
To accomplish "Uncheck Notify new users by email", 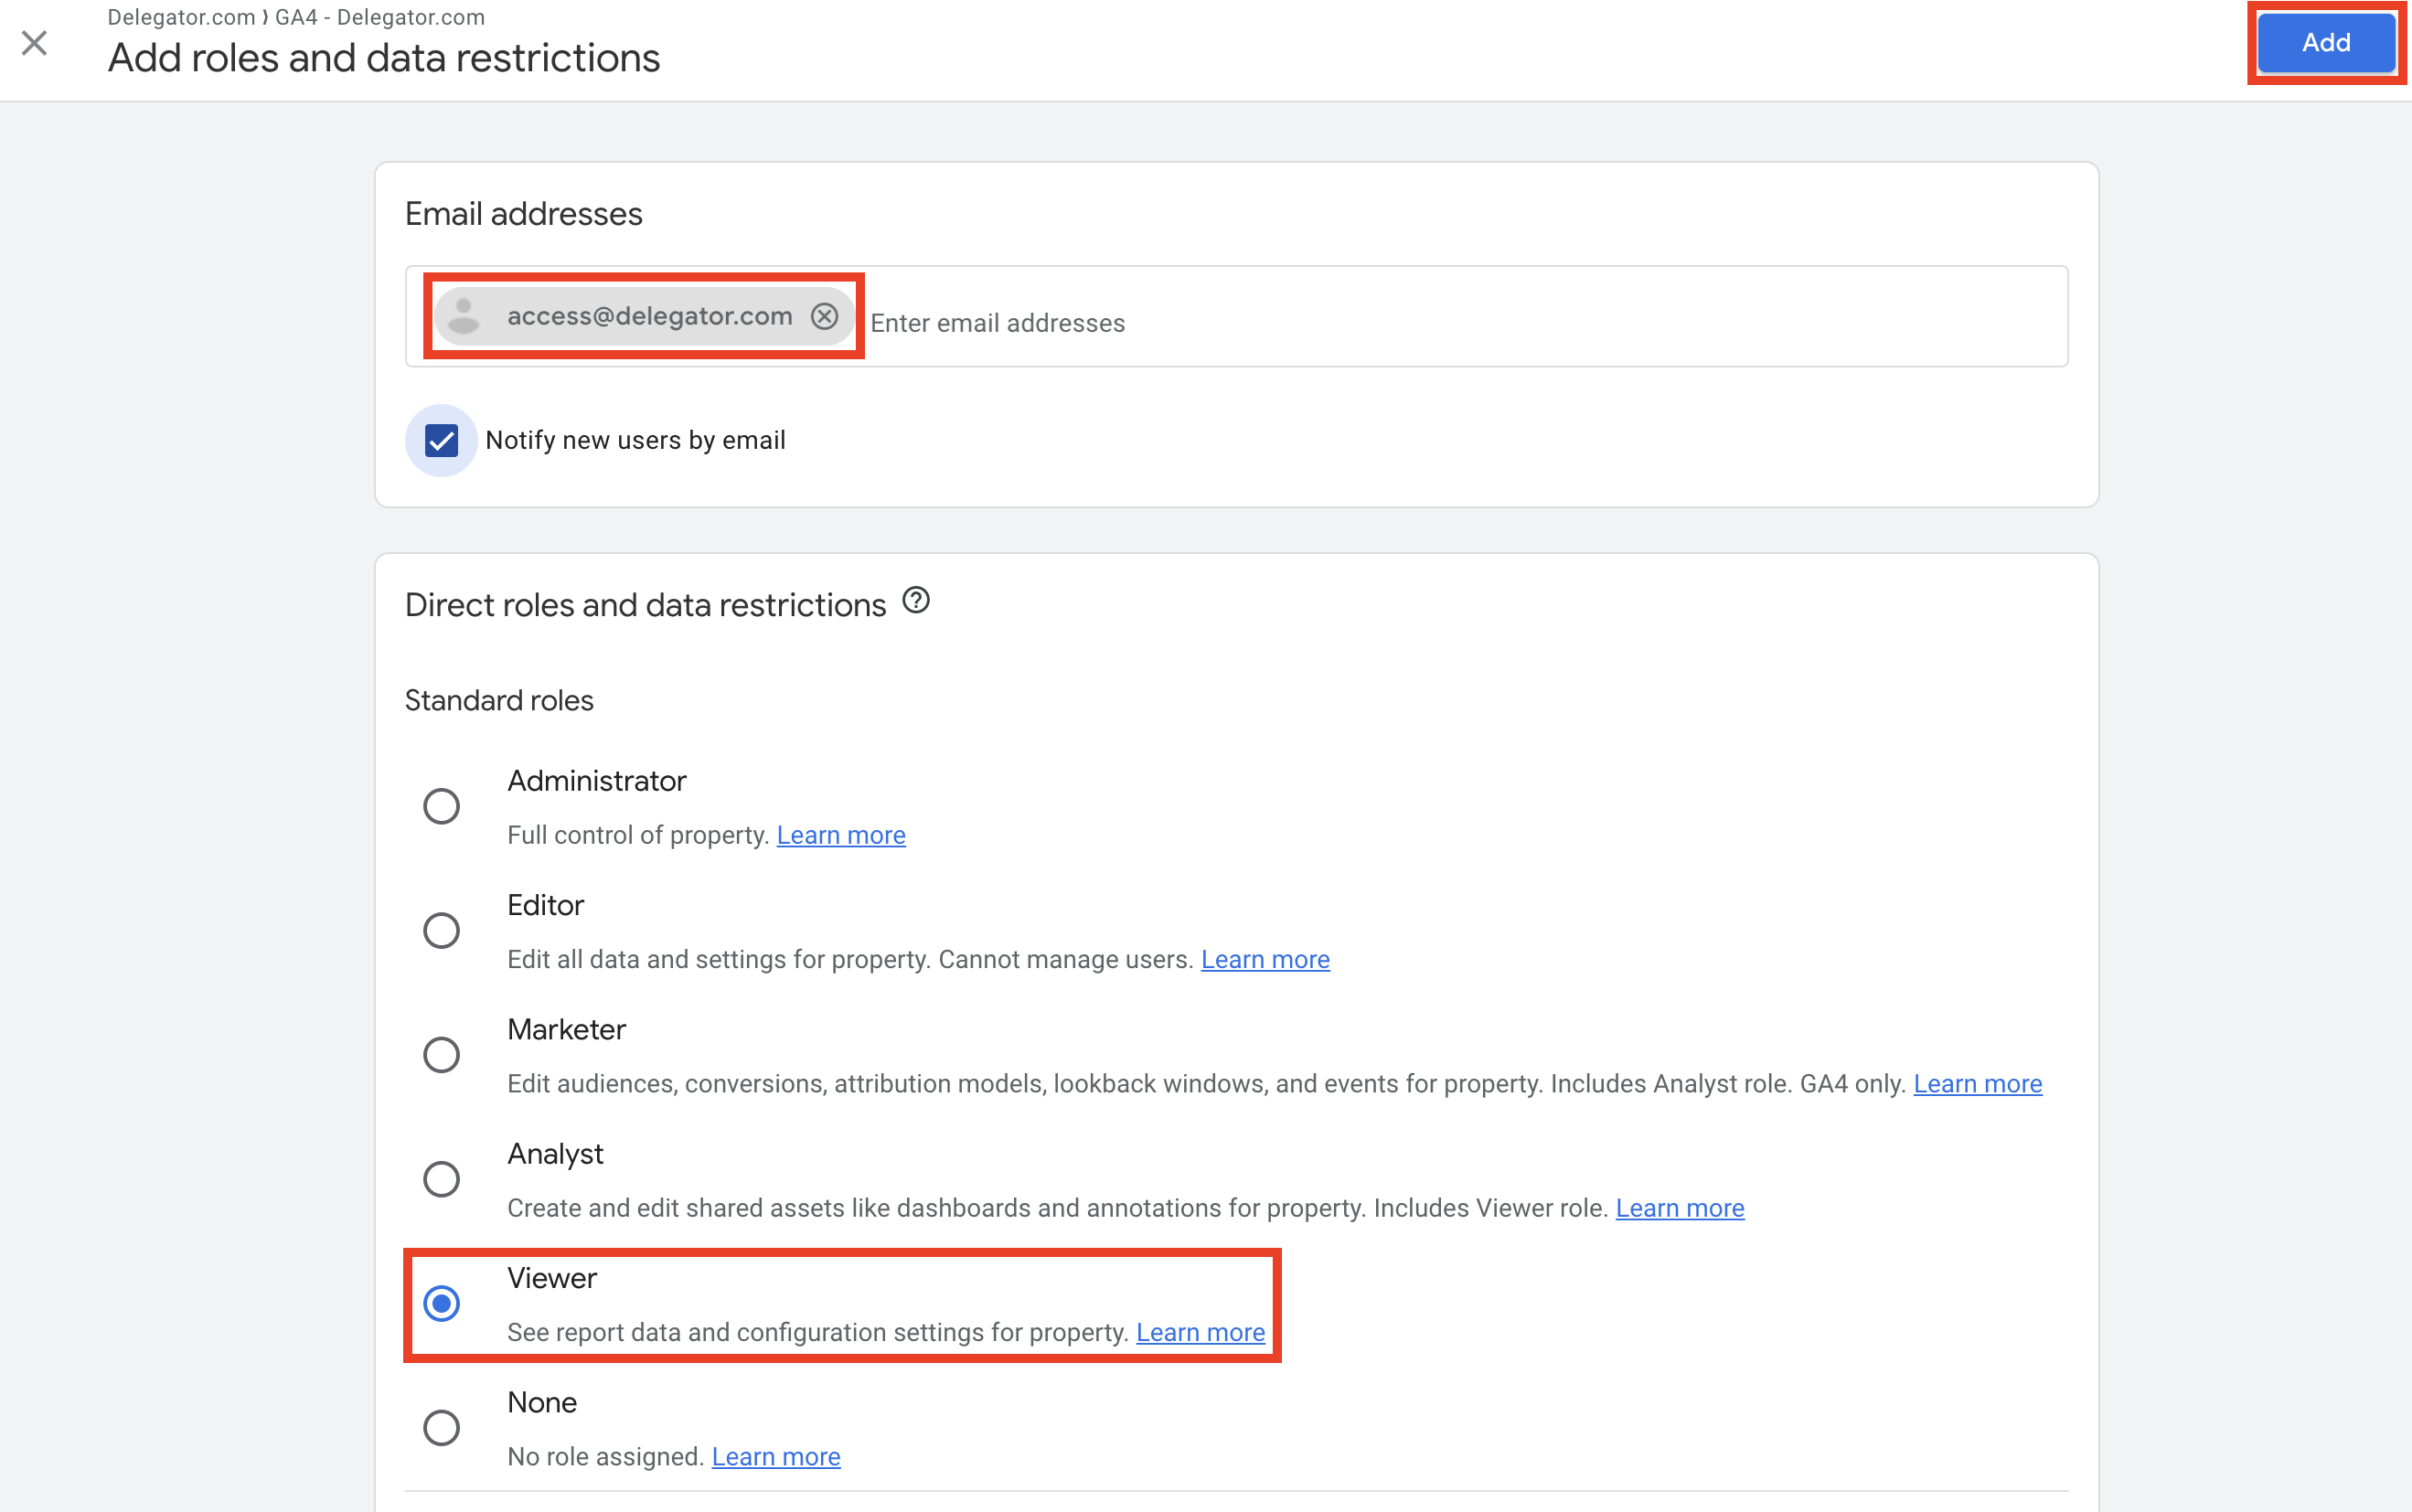I will [441, 440].
